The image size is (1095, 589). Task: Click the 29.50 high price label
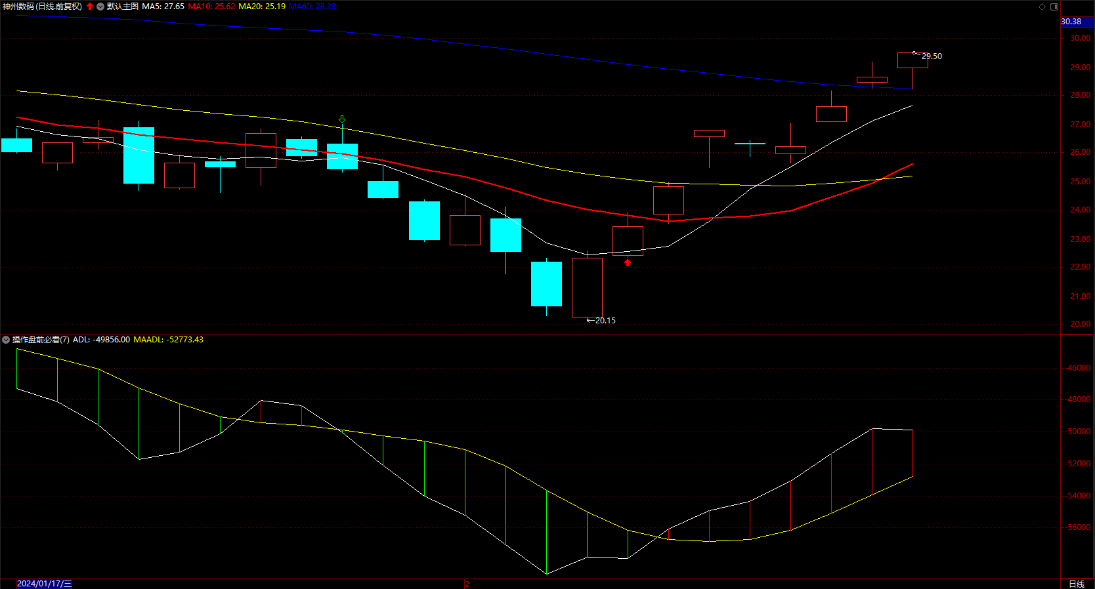tap(932, 56)
